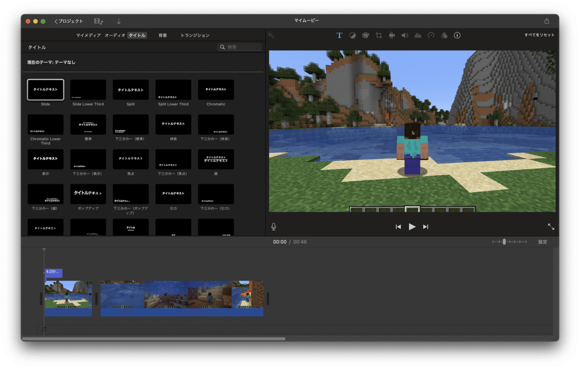Select the 下三分の一（ポップアップ）title

point(130,194)
